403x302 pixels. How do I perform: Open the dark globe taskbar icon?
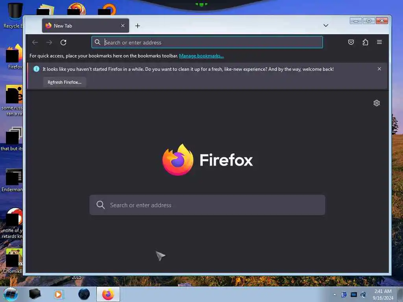[84, 294]
